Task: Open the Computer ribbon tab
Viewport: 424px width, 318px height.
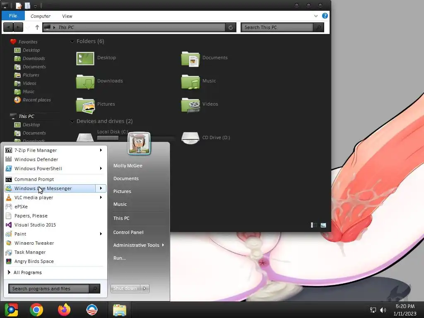Action: click(x=40, y=16)
